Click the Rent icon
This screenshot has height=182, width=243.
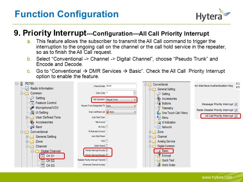(32, 127)
